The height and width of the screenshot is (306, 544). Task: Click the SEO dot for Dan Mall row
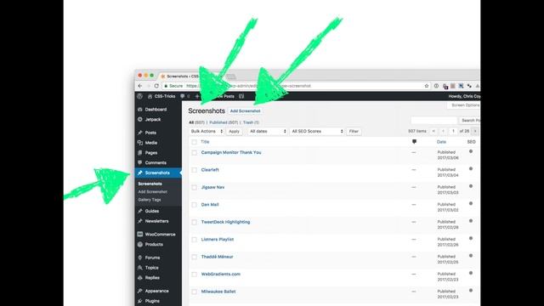(471, 203)
